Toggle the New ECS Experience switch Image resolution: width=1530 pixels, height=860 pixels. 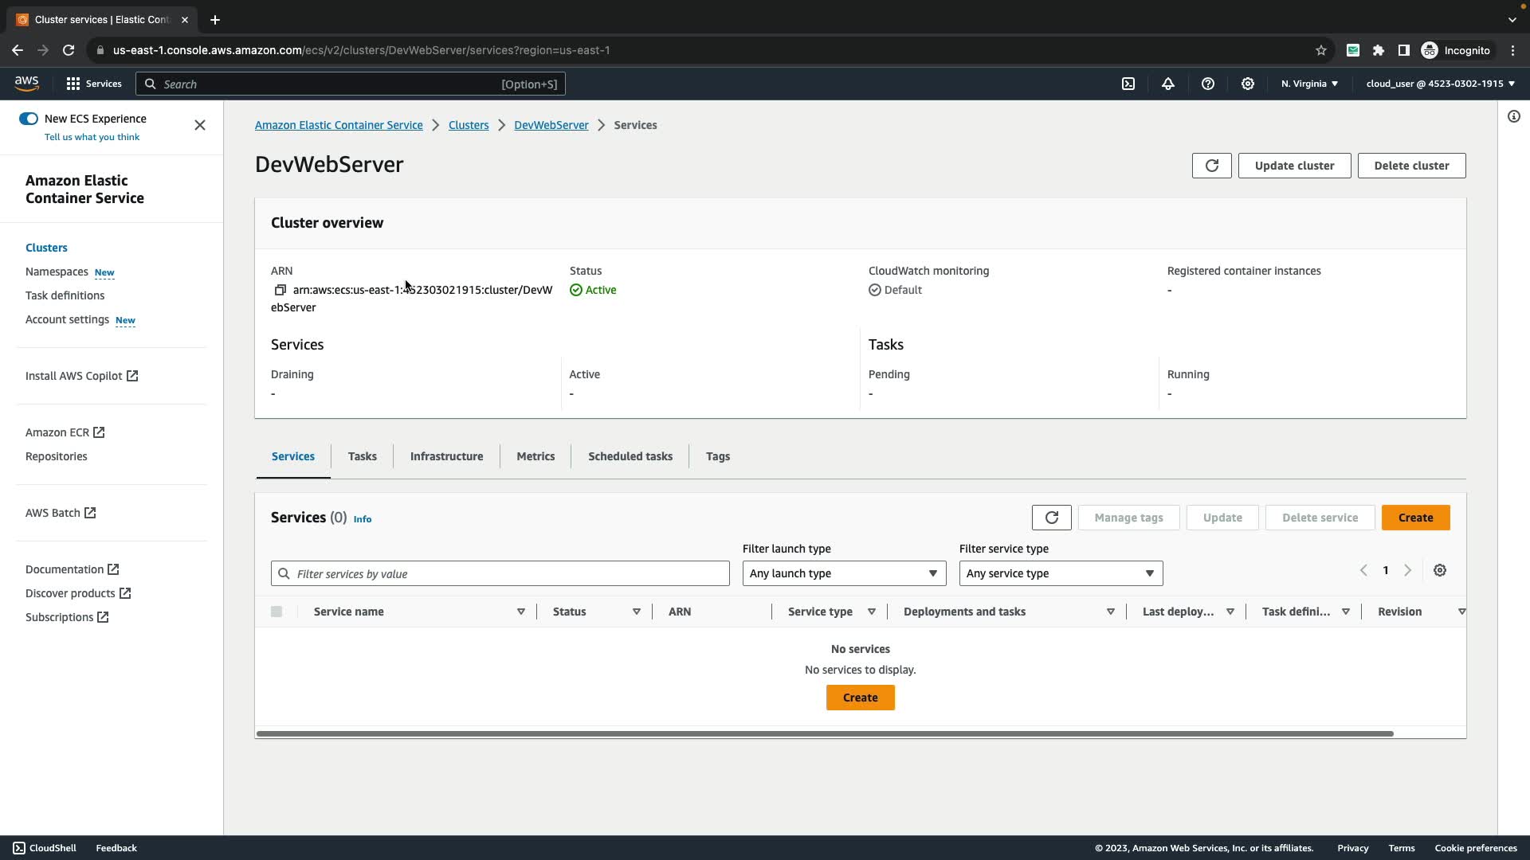(x=29, y=119)
